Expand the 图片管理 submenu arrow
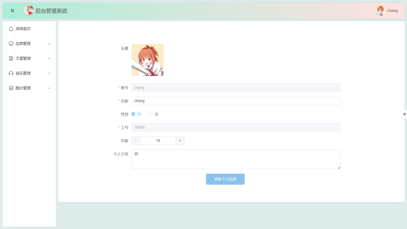The height and width of the screenshot is (229, 407). pyautogui.click(x=49, y=88)
